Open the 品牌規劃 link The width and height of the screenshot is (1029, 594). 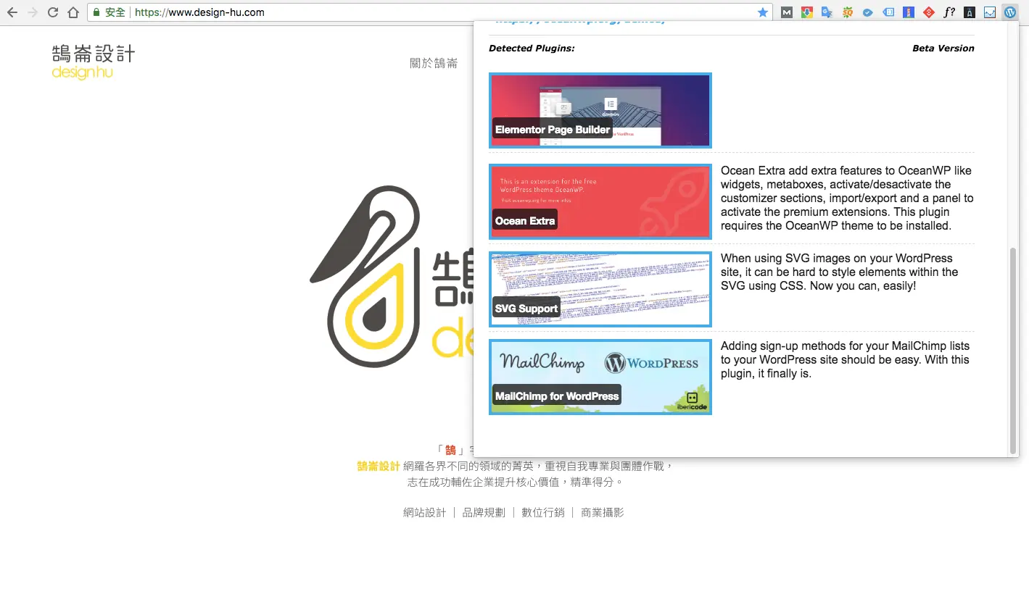coord(484,513)
